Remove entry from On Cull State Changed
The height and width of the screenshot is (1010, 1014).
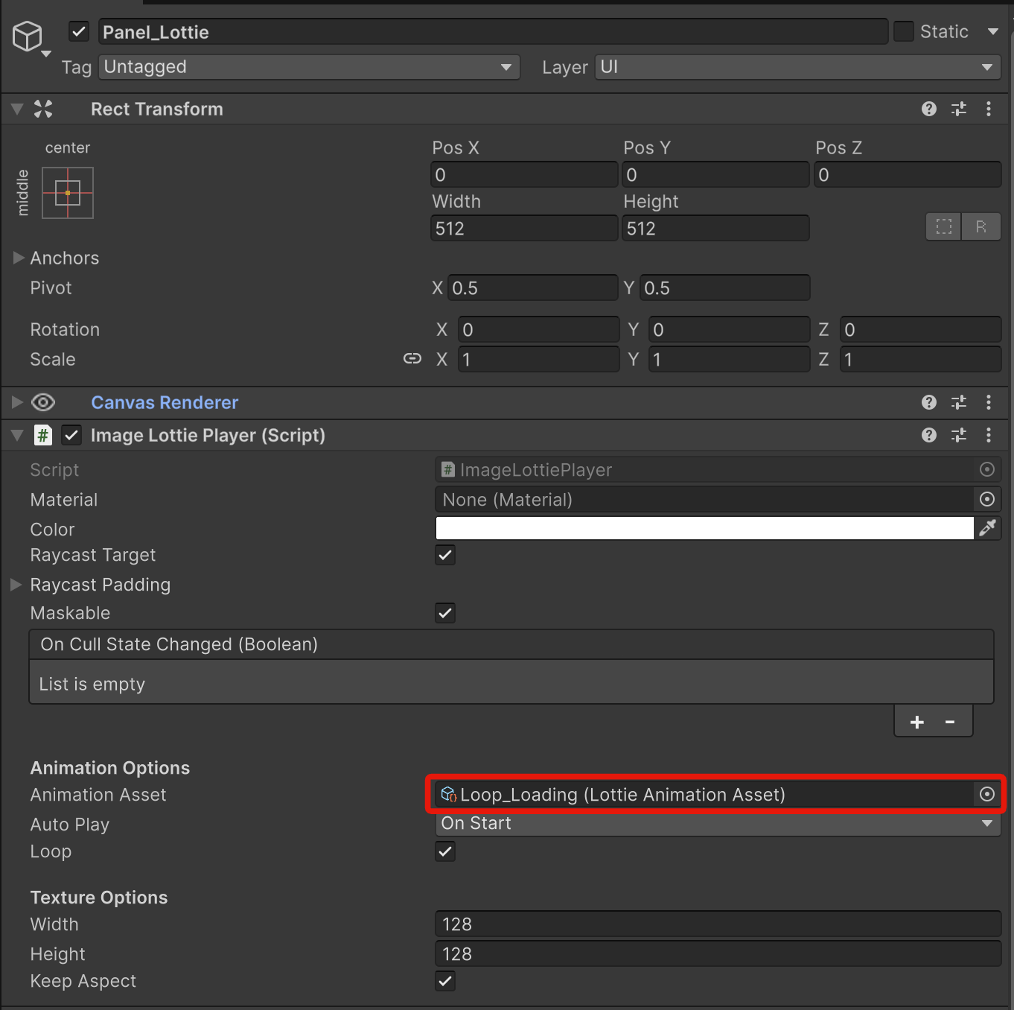point(950,722)
